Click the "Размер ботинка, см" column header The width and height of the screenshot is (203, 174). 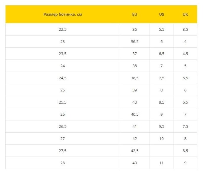[63, 14]
